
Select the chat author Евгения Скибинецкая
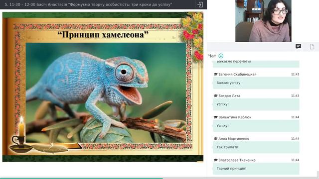pyautogui.click(x=237, y=74)
